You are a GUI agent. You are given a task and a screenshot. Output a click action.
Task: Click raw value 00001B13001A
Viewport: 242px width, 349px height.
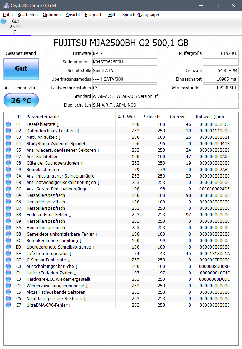[215, 253]
